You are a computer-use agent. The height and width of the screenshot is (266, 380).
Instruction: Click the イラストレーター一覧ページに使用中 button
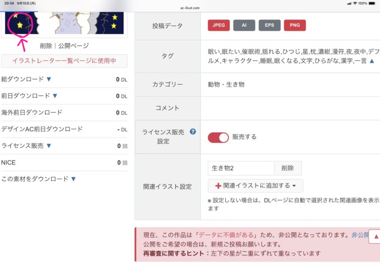point(64,61)
